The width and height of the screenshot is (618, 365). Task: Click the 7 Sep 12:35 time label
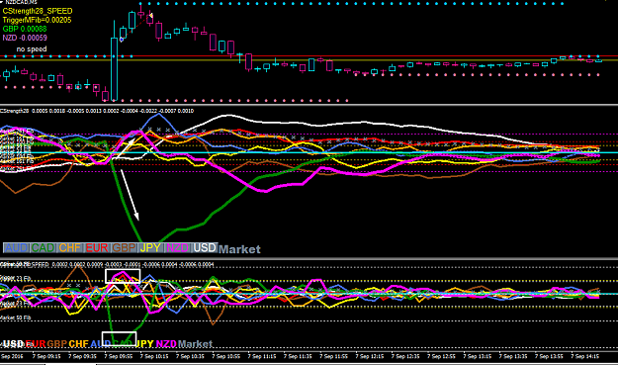click(x=405, y=356)
